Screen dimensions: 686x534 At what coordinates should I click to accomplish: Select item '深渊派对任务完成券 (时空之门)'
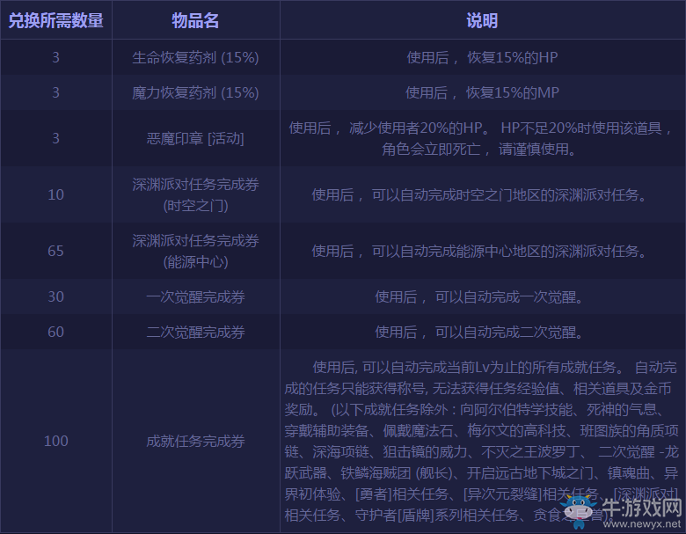[x=195, y=194]
